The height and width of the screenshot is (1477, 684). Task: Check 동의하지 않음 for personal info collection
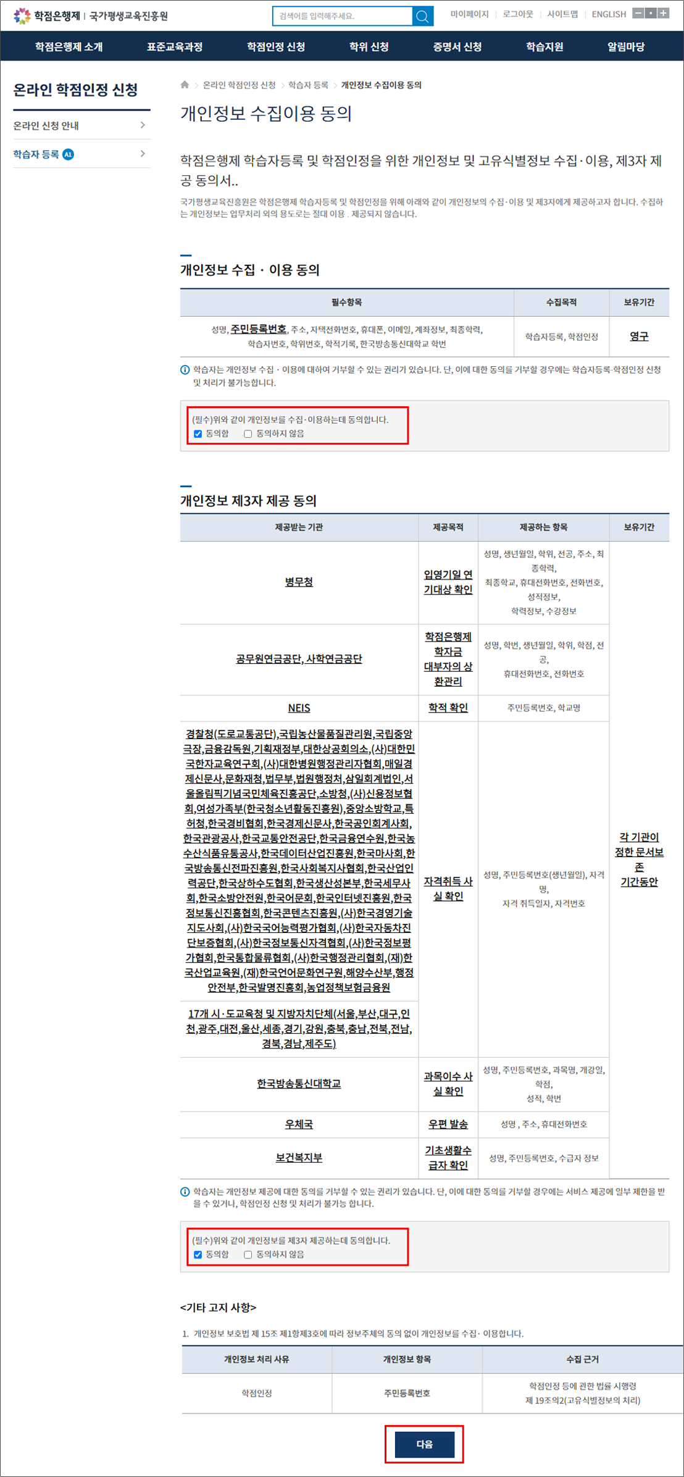tap(248, 434)
